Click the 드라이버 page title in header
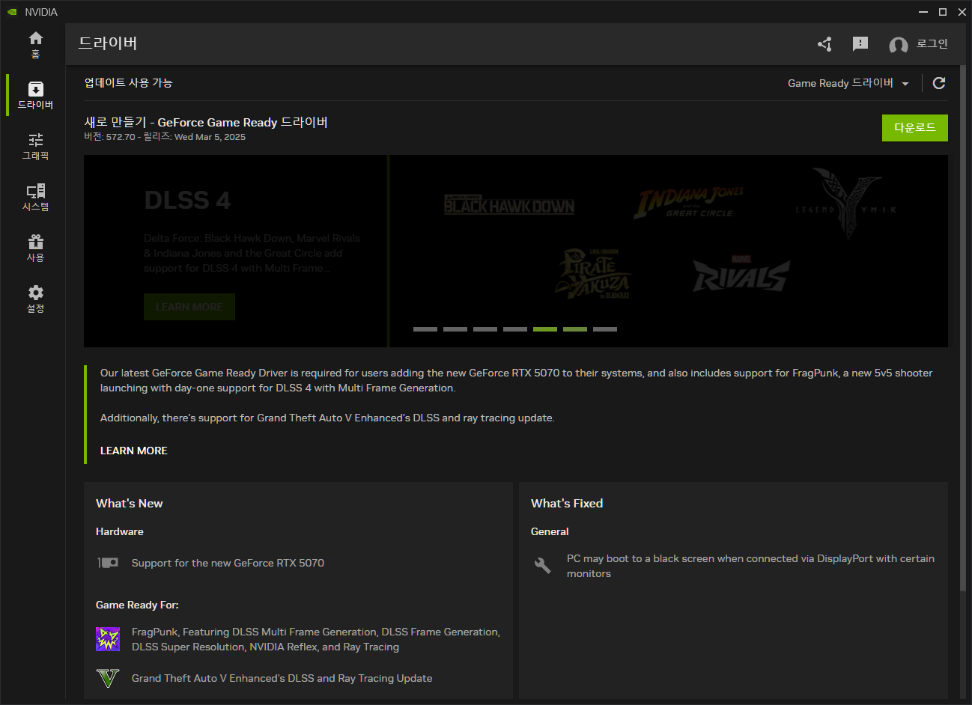 (x=108, y=43)
